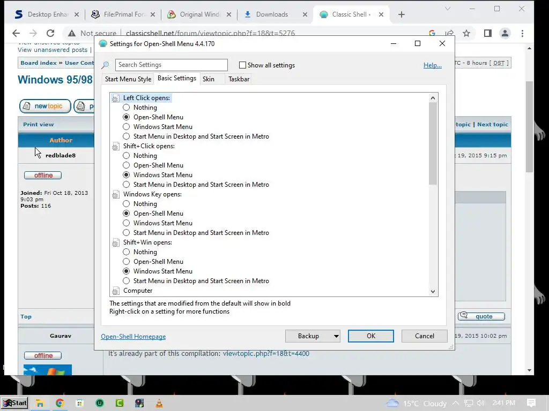Click the weather widget 15°C Cloudy

[416, 404]
